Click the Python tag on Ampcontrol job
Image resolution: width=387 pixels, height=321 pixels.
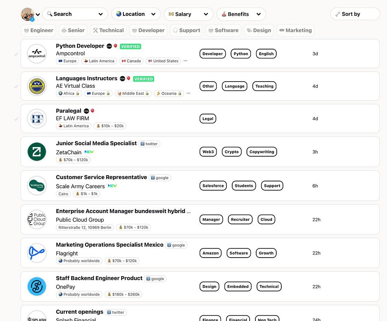tap(241, 54)
